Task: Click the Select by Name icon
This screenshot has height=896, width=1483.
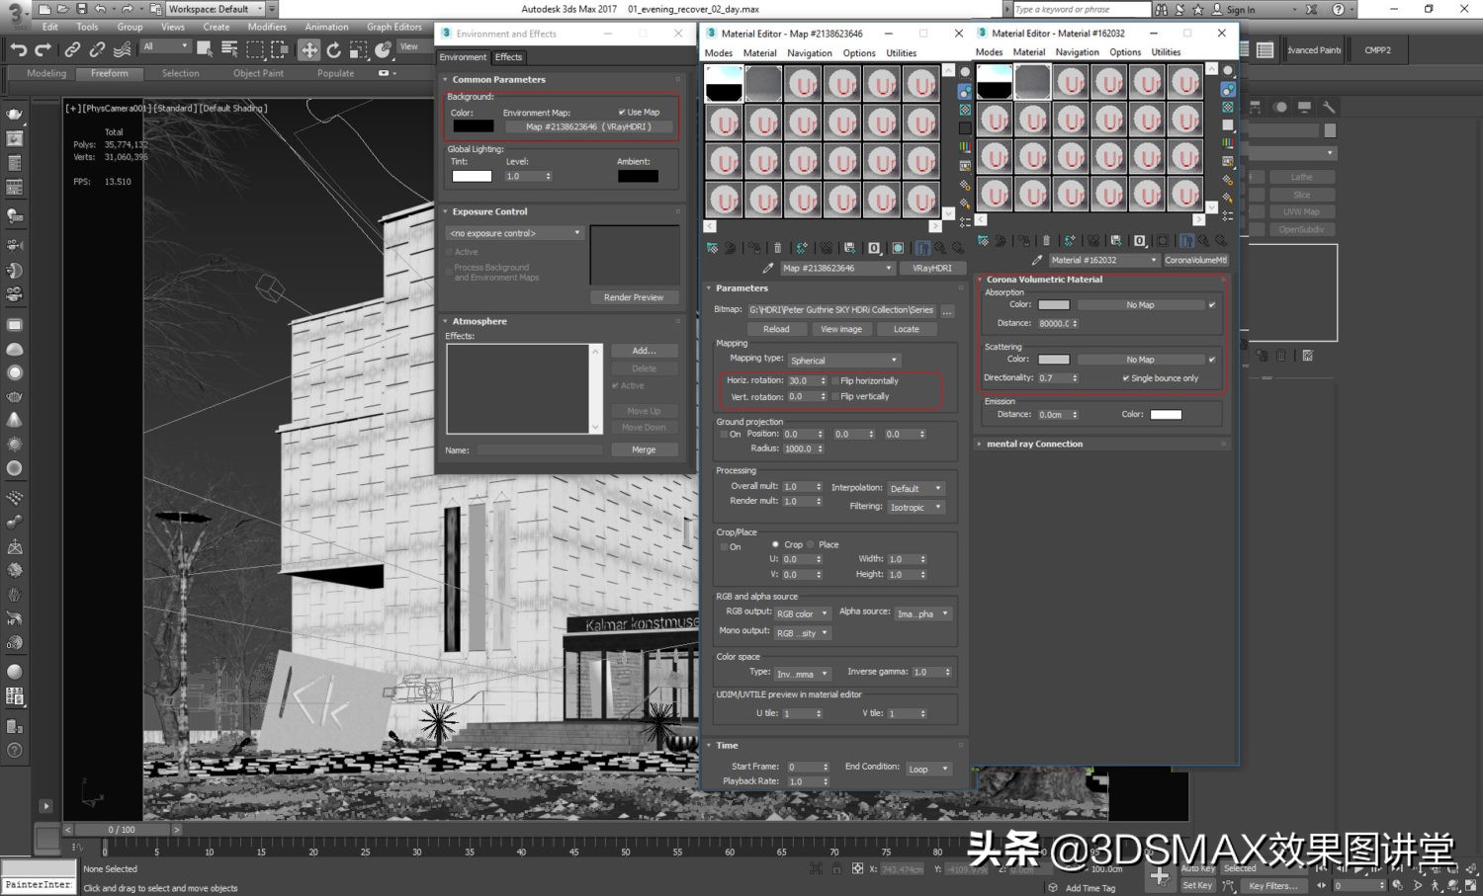Action: 229,49
